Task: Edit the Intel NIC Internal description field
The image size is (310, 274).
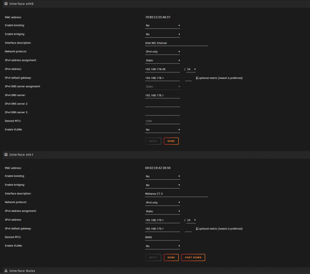Action: [176, 43]
